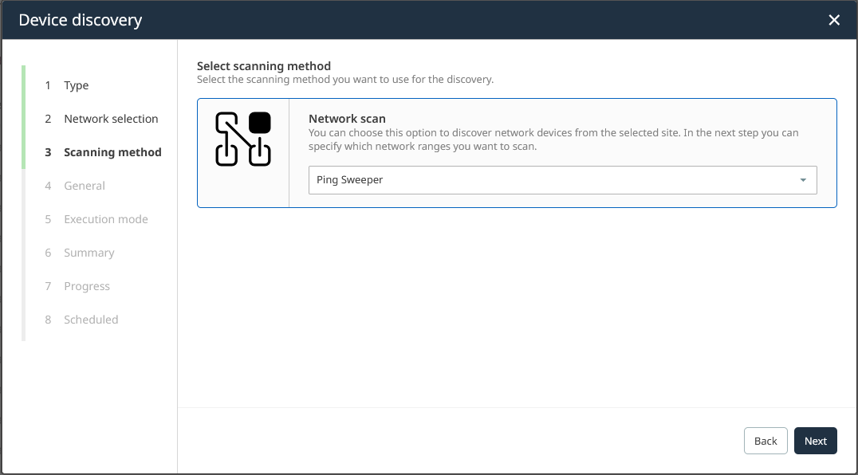Click the Device discovery title bar text
The width and height of the screenshot is (858, 475).
81,20
